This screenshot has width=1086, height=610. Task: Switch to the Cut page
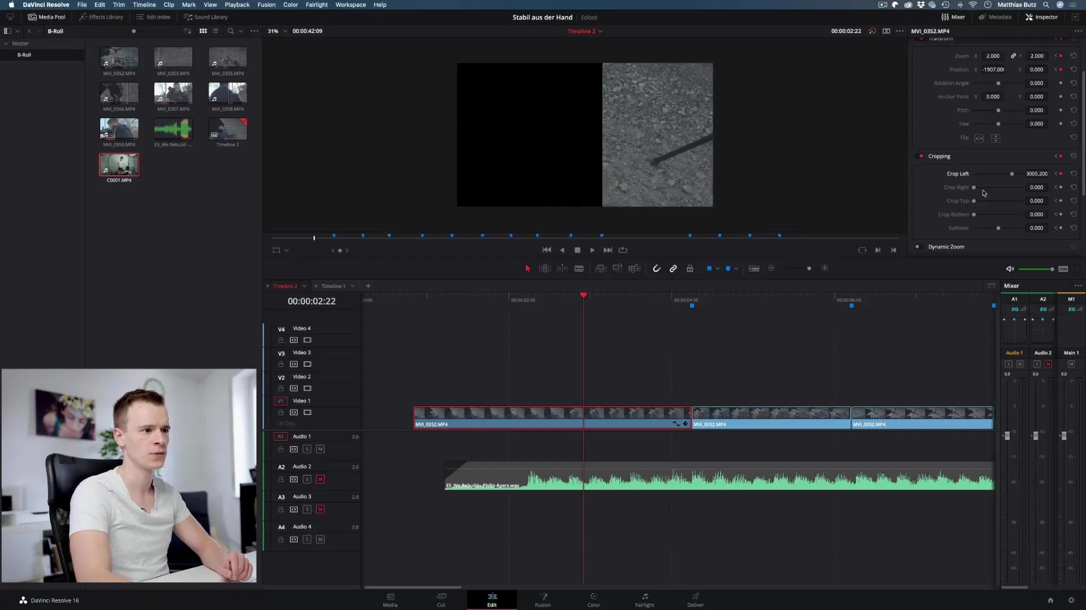point(441,600)
